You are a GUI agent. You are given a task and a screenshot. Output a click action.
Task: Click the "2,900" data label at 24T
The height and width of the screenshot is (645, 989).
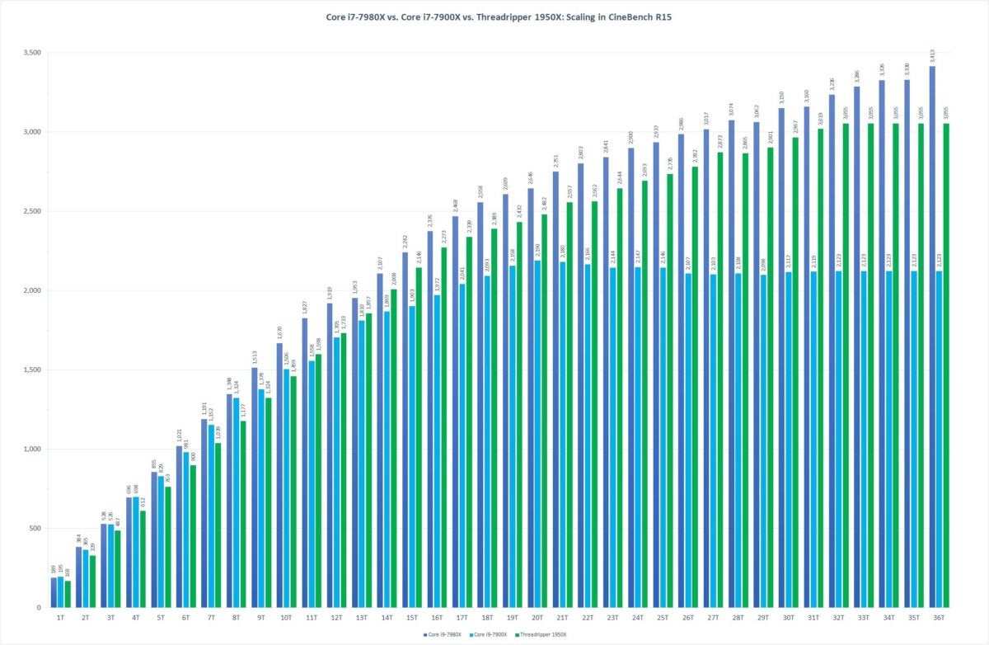click(x=630, y=138)
